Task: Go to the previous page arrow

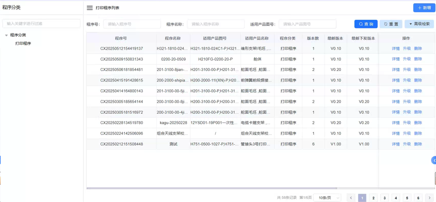Action: click(351, 198)
